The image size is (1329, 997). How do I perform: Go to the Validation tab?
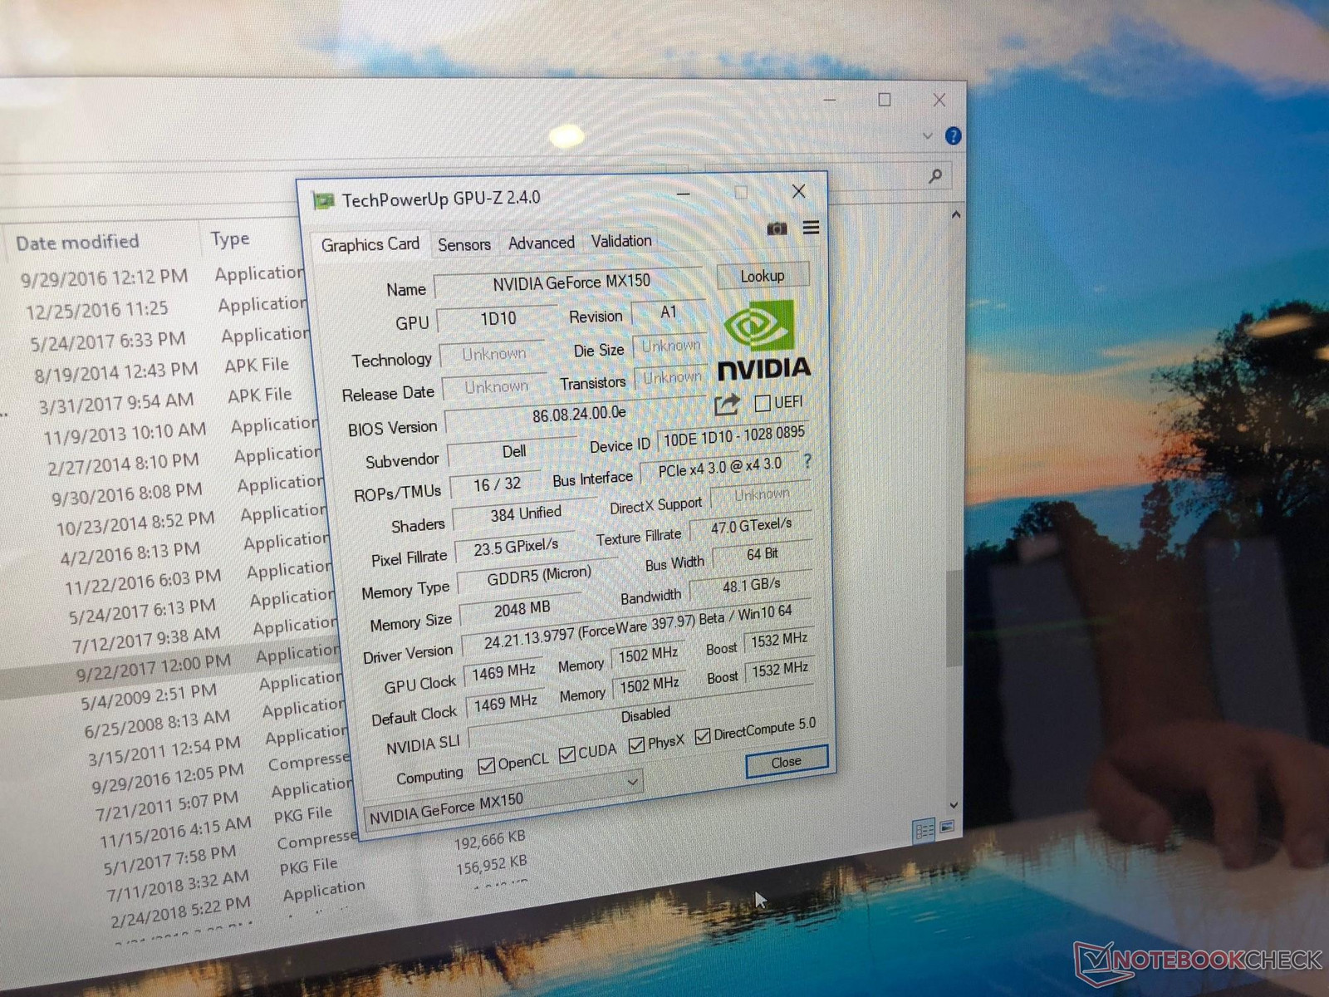(x=621, y=241)
